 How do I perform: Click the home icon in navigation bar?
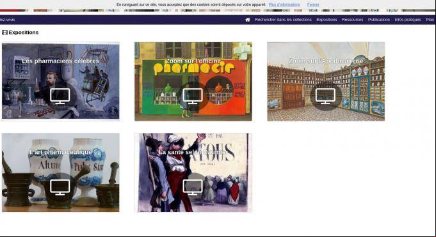click(248, 20)
